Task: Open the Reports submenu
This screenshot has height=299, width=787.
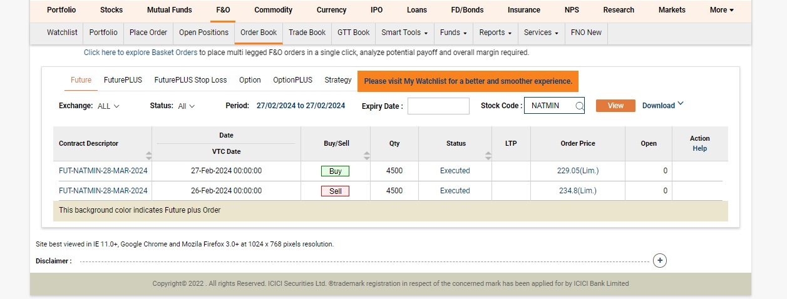Action: tap(495, 33)
